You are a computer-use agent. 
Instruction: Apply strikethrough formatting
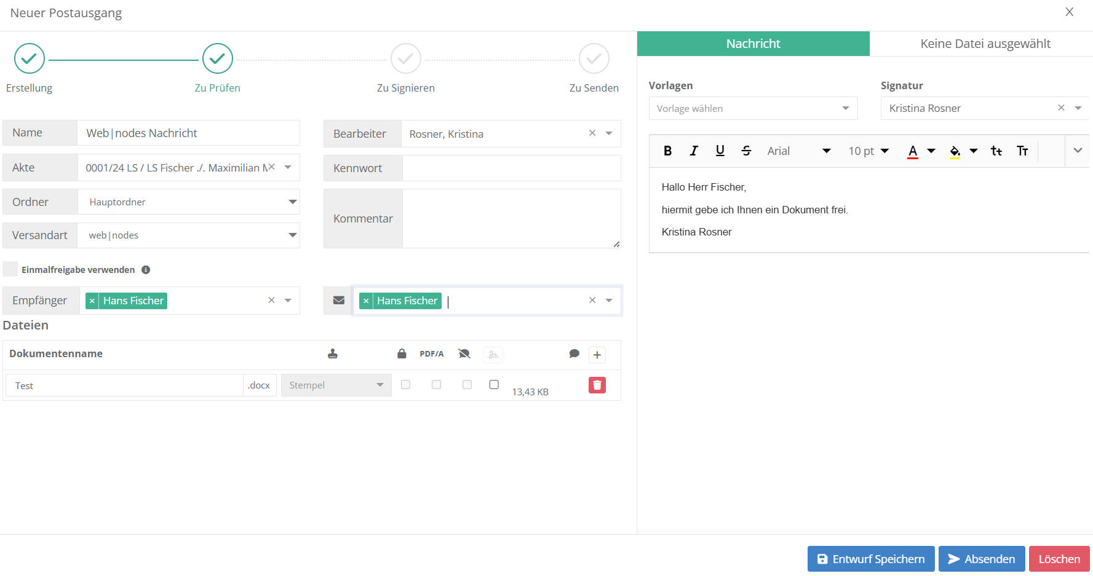click(746, 151)
